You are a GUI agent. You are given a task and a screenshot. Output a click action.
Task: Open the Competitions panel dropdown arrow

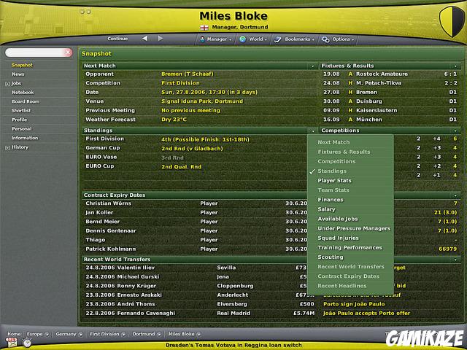[455, 131]
